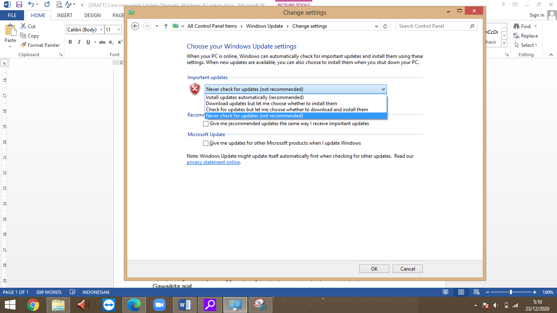Click the Windows Start button

tap(10, 305)
